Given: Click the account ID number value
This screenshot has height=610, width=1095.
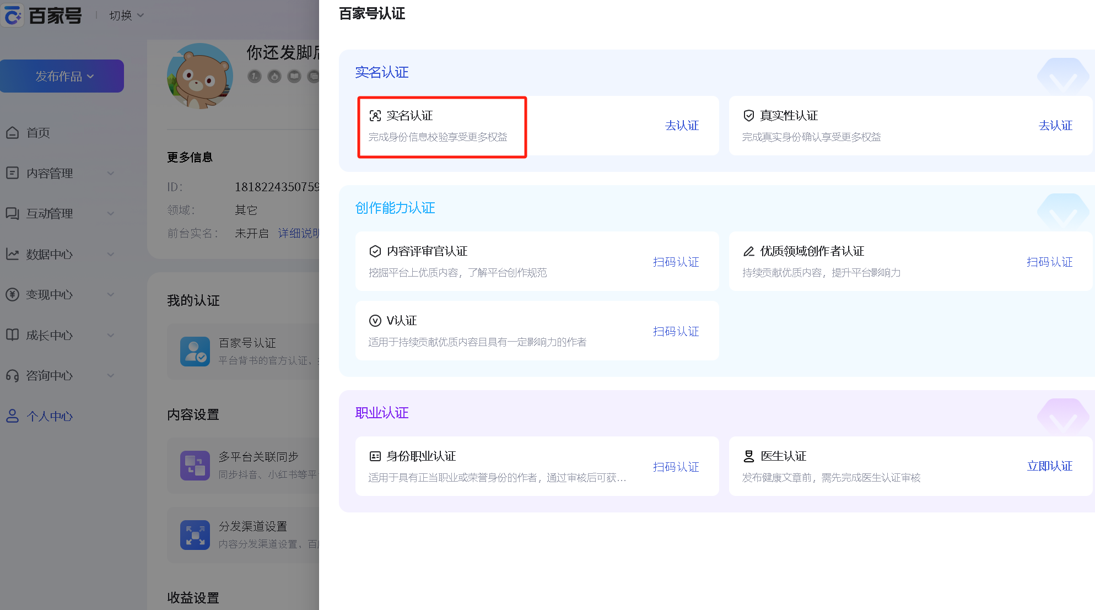Looking at the screenshot, I should point(277,187).
